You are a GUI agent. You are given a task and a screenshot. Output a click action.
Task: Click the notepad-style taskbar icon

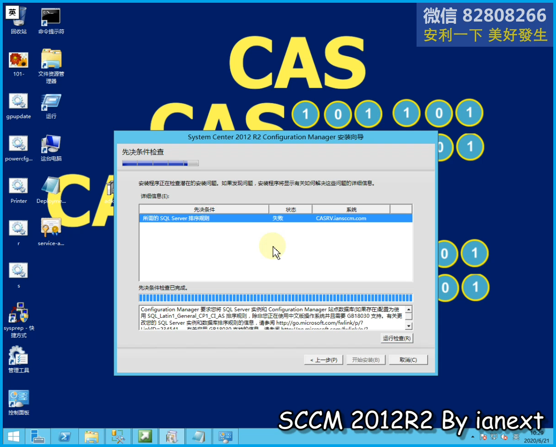[198, 436]
